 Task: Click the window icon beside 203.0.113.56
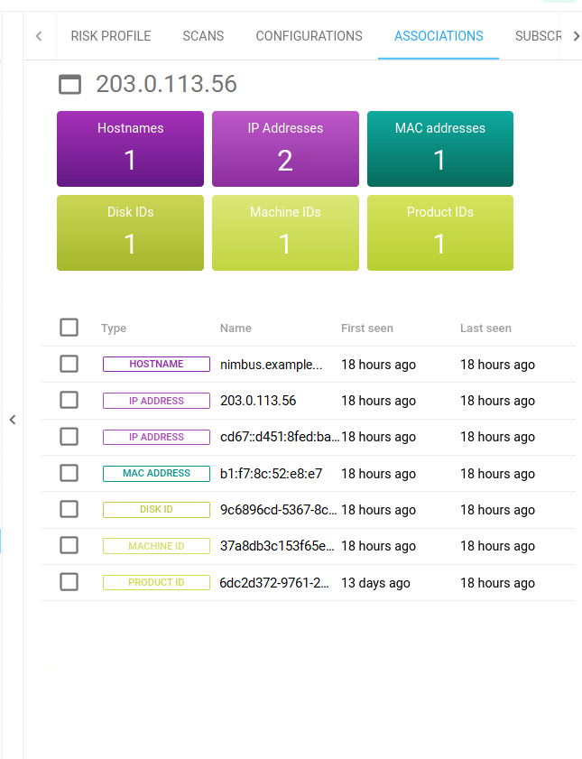(x=69, y=85)
